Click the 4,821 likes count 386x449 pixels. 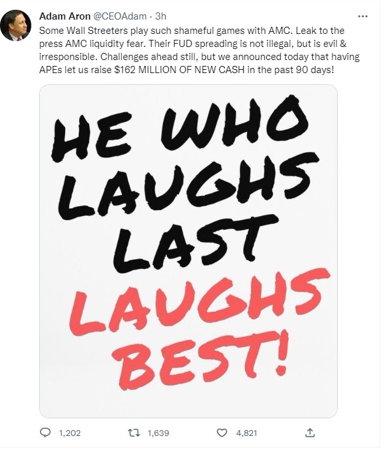(x=246, y=433)
